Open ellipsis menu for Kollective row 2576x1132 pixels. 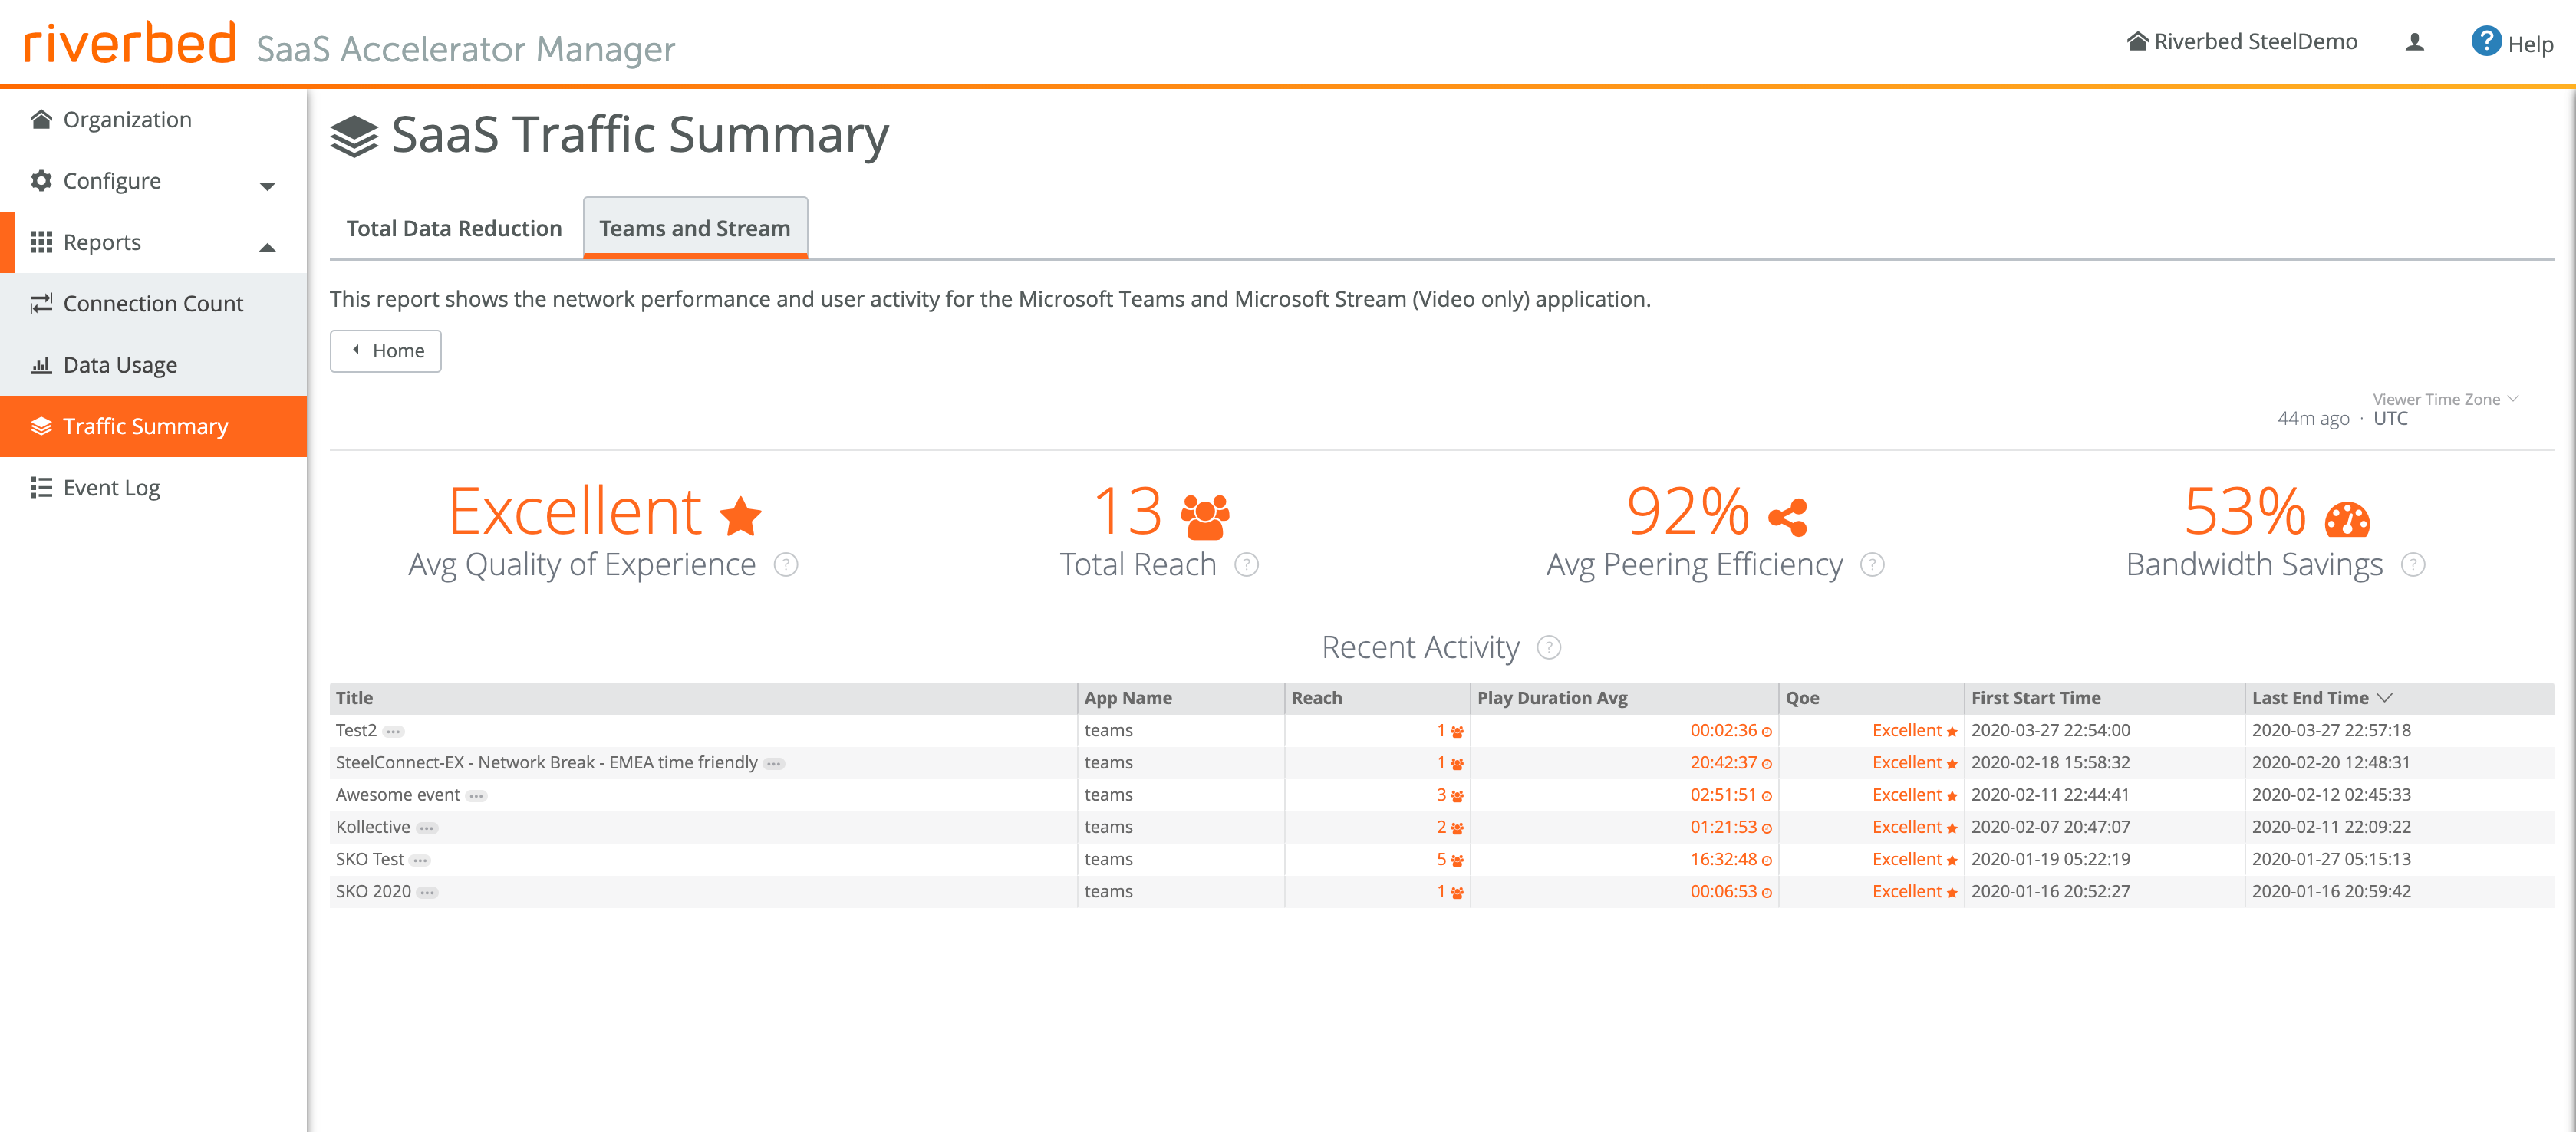point(427,828)
